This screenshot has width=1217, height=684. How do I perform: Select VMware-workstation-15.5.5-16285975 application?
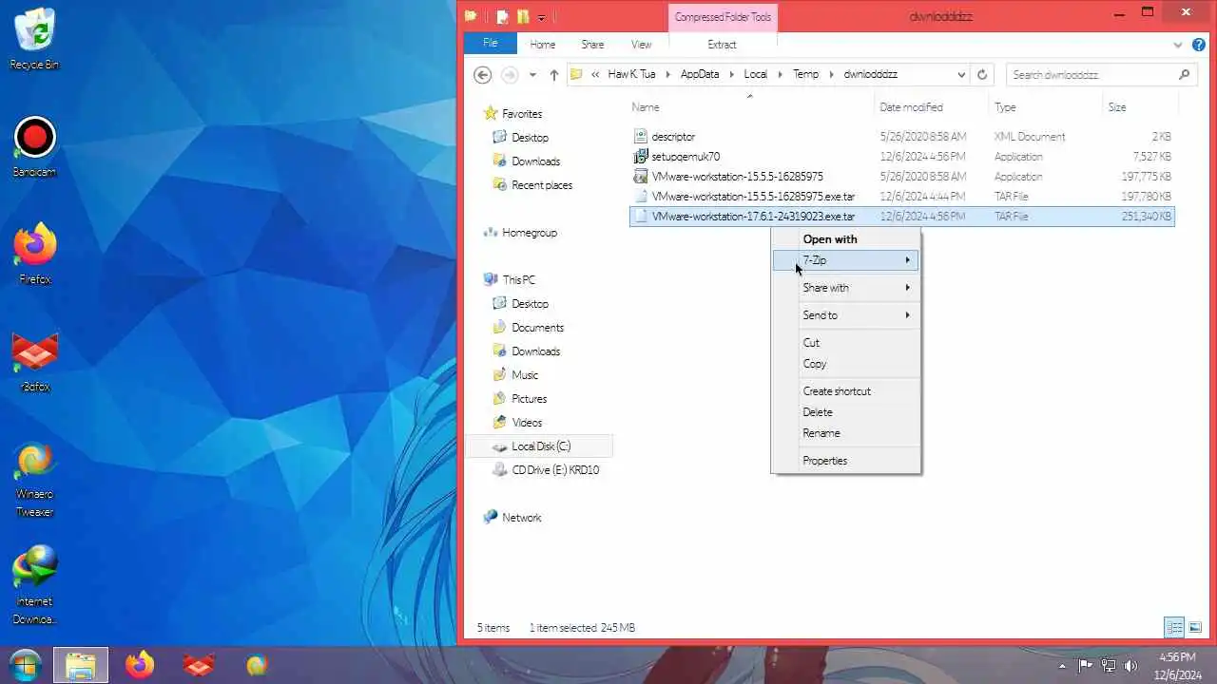pyautogui.click(x=902, y=177)
